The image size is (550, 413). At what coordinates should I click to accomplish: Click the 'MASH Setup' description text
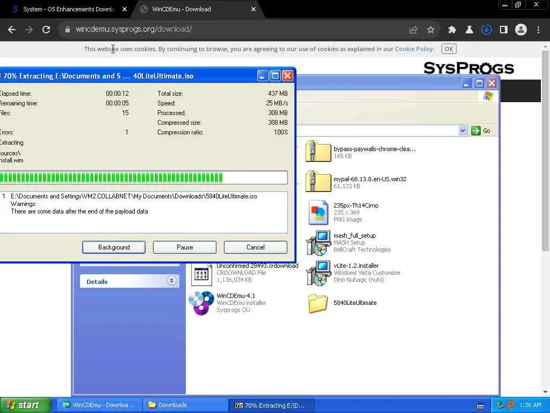[349, 243]
